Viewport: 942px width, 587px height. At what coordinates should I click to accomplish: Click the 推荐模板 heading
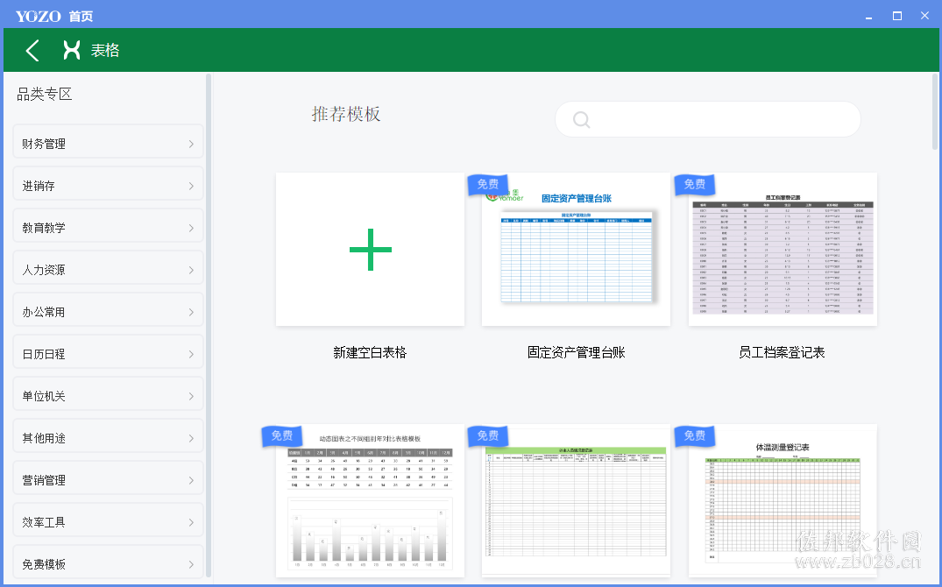pos(346,114)
